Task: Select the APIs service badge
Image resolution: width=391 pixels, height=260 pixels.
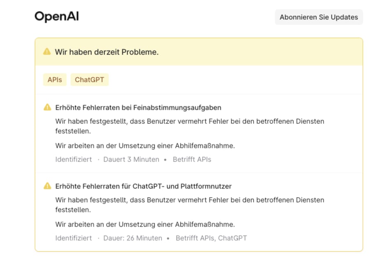Action: 55,80
